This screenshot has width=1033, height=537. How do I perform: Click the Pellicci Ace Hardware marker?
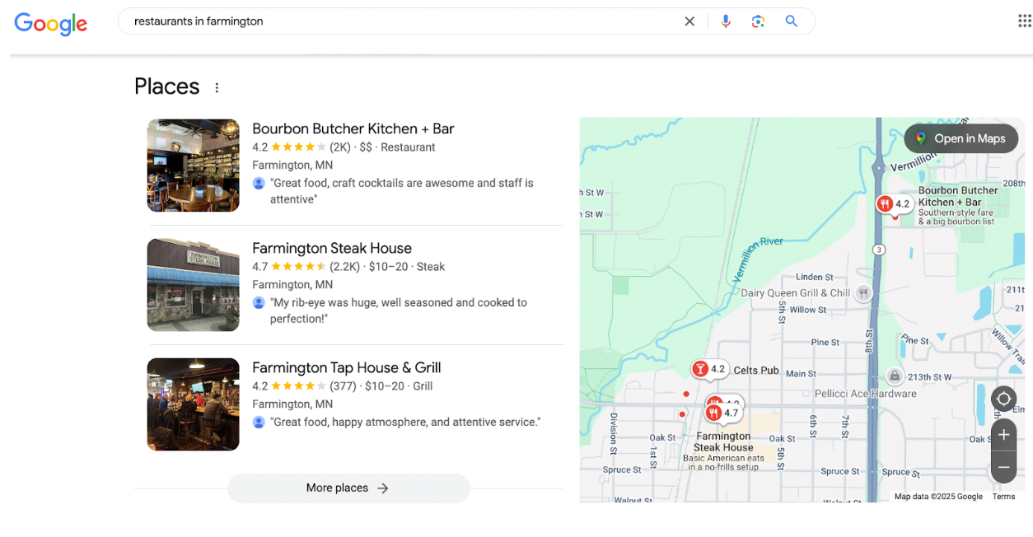point(895,375)
